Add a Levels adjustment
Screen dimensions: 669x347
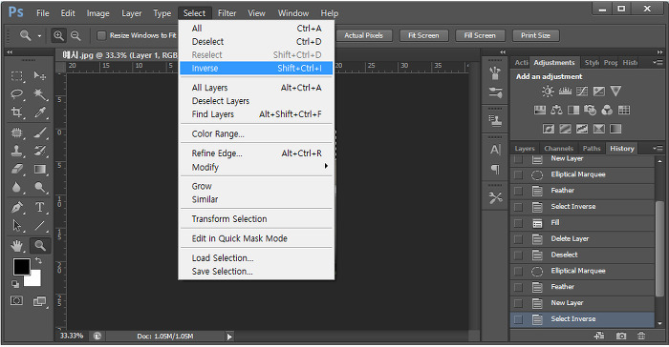[x=565, y=92]
